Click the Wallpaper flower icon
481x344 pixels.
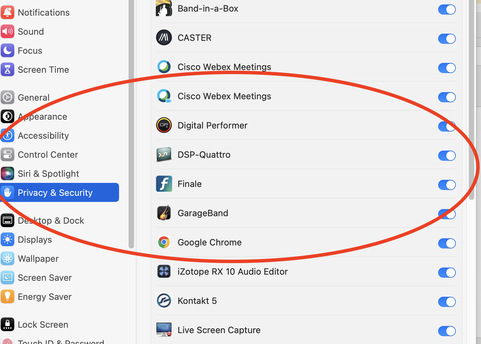[x=7, y=258]
